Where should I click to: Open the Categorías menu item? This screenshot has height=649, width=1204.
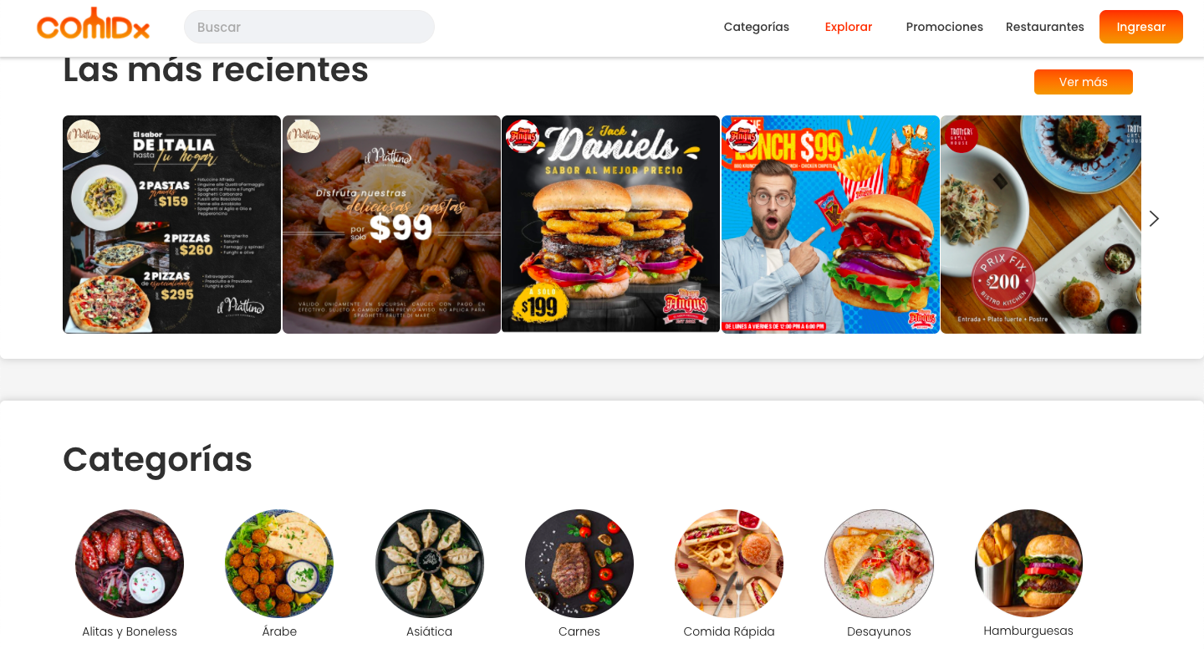757,27
